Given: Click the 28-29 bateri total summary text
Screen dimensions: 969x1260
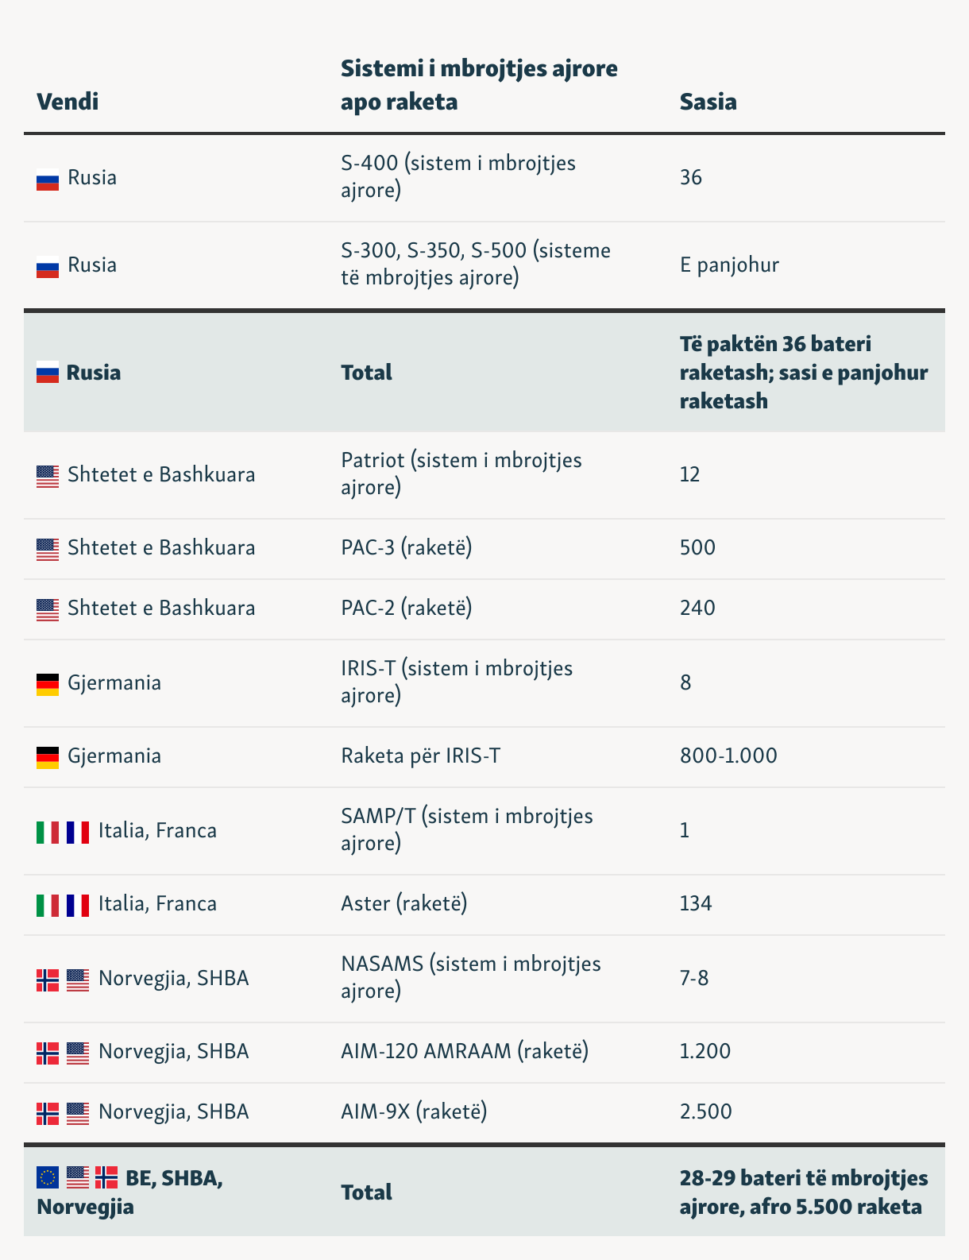Looking at the screenshot, I should 804,1192.
